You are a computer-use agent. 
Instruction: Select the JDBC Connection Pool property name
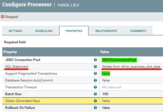[23, 60]
